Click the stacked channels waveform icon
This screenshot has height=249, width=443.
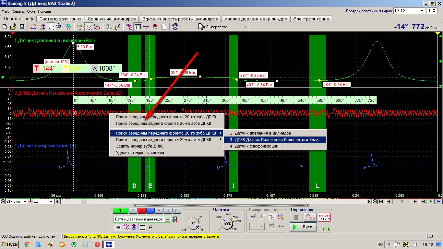[89, 27]
